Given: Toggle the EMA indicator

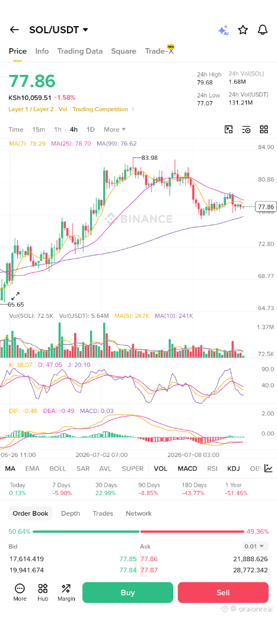Looking at the screenshot, I should point(32,468).
